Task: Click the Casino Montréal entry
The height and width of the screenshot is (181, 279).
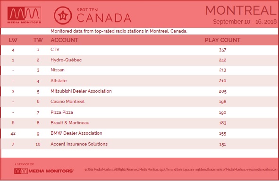Action: pyautogui.click(x=68, y=101)
